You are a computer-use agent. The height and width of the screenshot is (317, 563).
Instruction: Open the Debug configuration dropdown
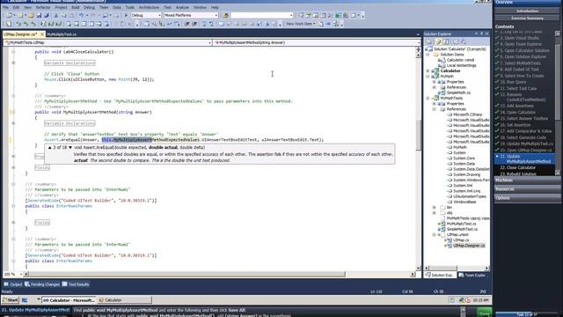(159, 16)
